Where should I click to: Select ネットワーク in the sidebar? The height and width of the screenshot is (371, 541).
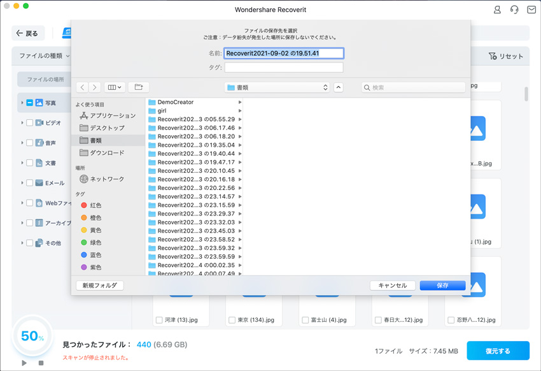tap(108, 179)
